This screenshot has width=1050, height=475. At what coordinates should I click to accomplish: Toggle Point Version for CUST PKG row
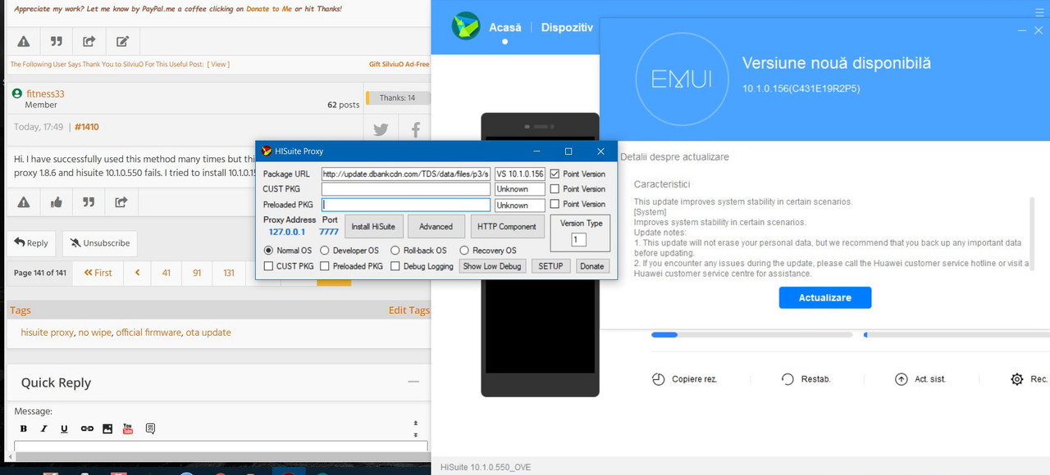[x=555, y=189]
